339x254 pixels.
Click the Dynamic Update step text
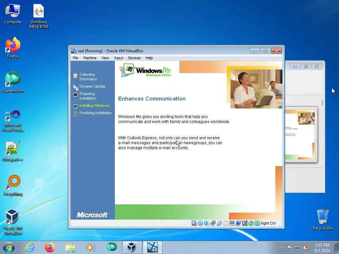pyautogui.click(x=92, y=86)
